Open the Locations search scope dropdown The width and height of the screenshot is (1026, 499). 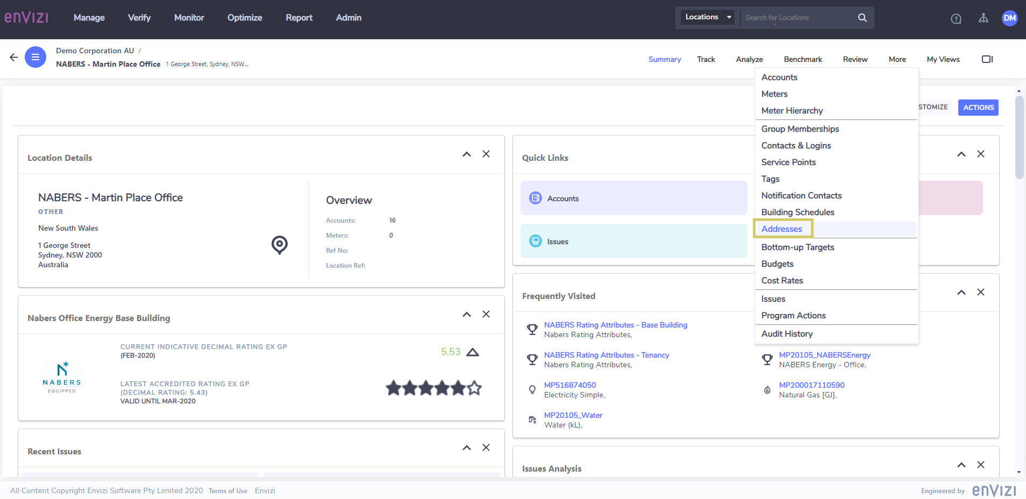pyautogui.click(x=708, y=17)
